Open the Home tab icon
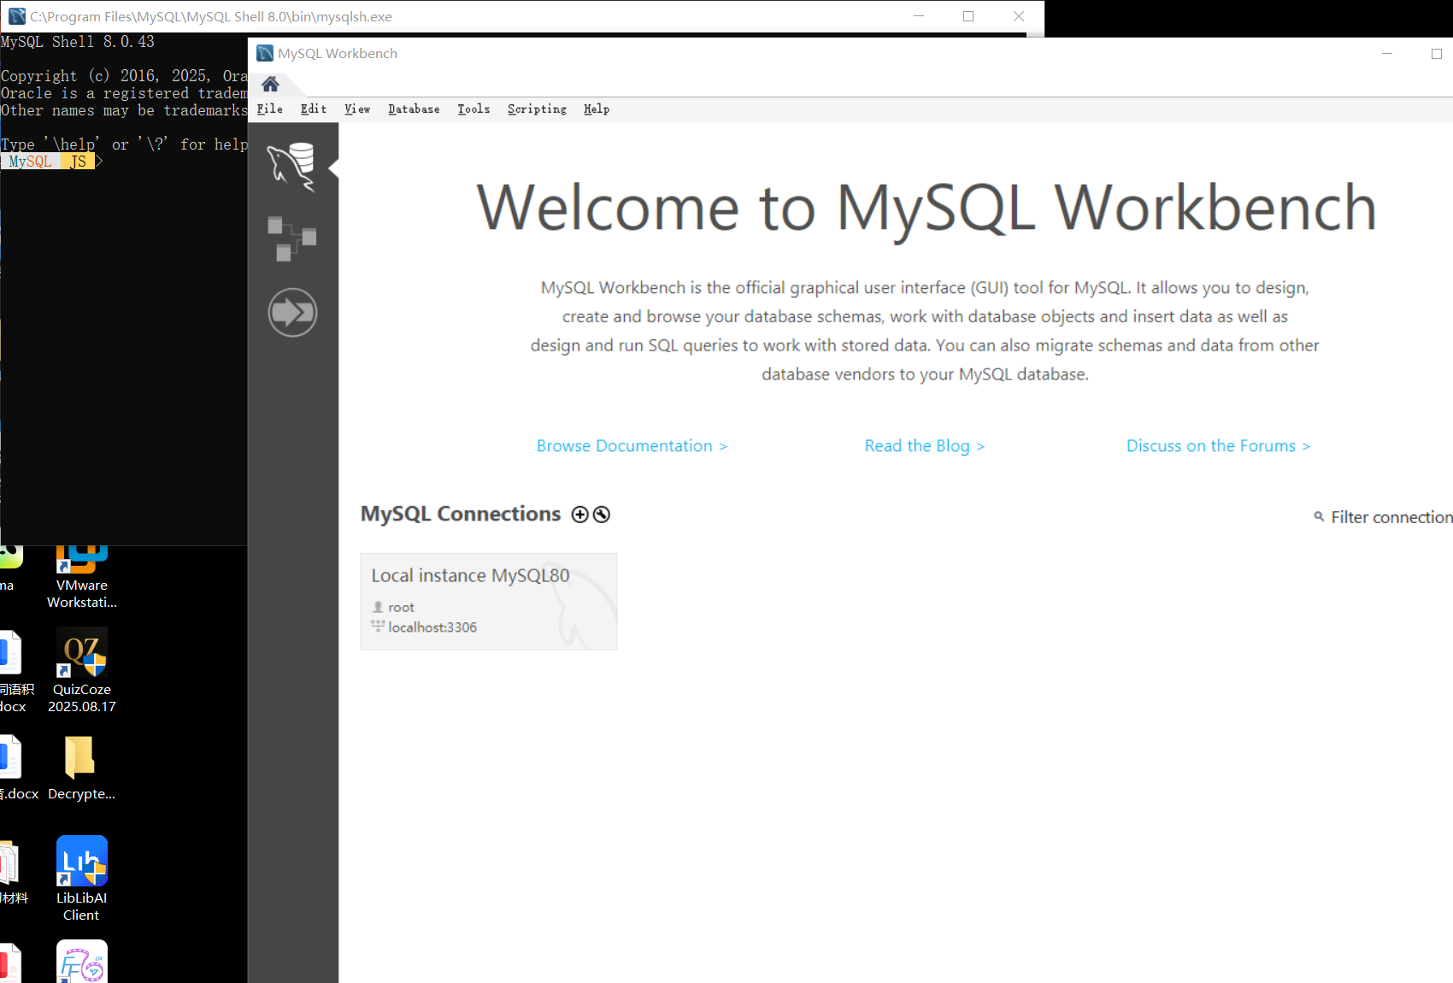 point(270,84)
